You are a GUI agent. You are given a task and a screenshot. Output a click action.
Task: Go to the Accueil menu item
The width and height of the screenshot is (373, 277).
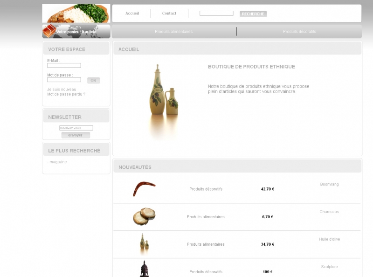coord(132,14)
